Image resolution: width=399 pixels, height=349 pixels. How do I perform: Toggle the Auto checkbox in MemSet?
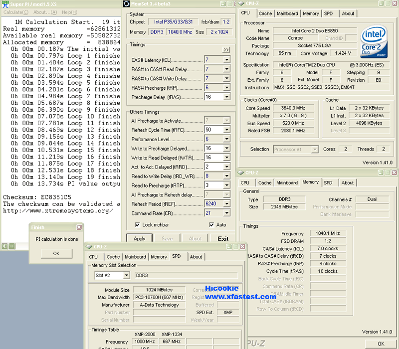[x=212, y=225]
